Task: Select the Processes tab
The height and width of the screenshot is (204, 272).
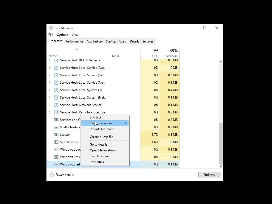Action: point(55,41)
